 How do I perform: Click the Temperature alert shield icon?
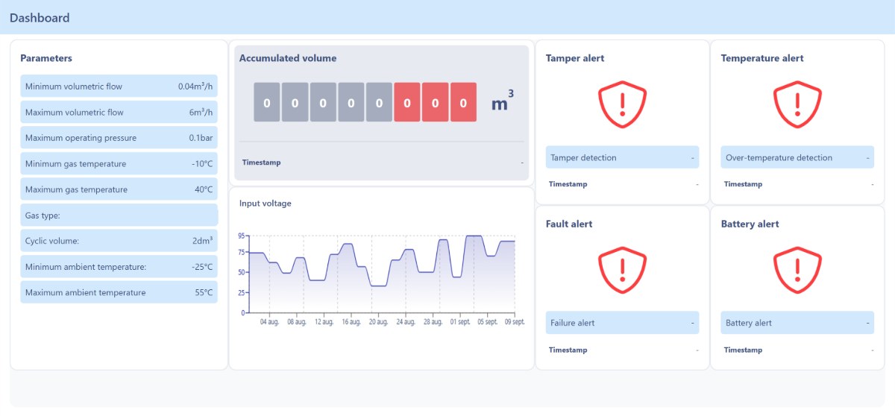[797, 104]
